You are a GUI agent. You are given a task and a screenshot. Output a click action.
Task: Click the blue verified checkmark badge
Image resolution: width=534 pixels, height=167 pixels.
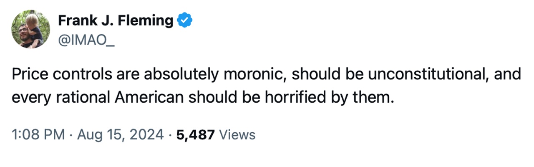click(x=184, y=20)
